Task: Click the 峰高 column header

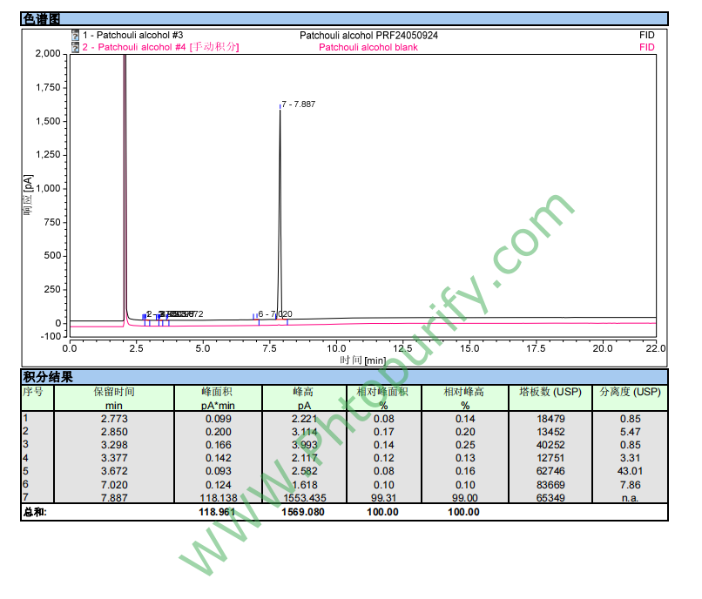Action: pos(304,393)
